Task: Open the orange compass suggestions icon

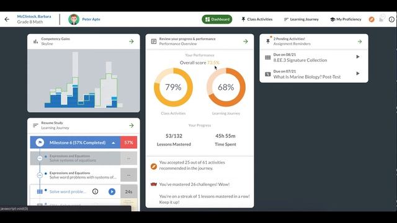Action: click(372, 19)
